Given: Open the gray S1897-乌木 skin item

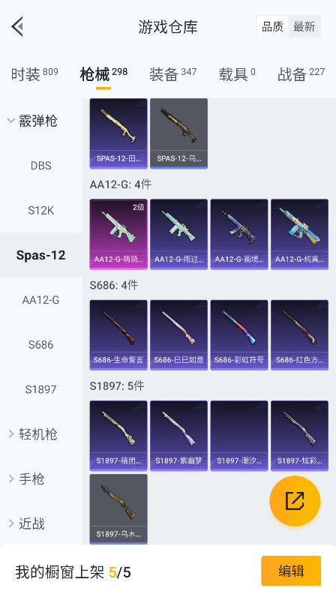Looking at the screenshot, I should (x=118, y=509).
